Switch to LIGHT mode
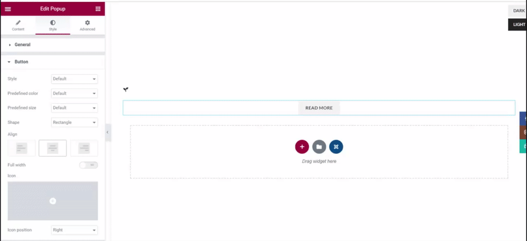The width and height of the screenshot is (527, 241). tap(518, 25)
